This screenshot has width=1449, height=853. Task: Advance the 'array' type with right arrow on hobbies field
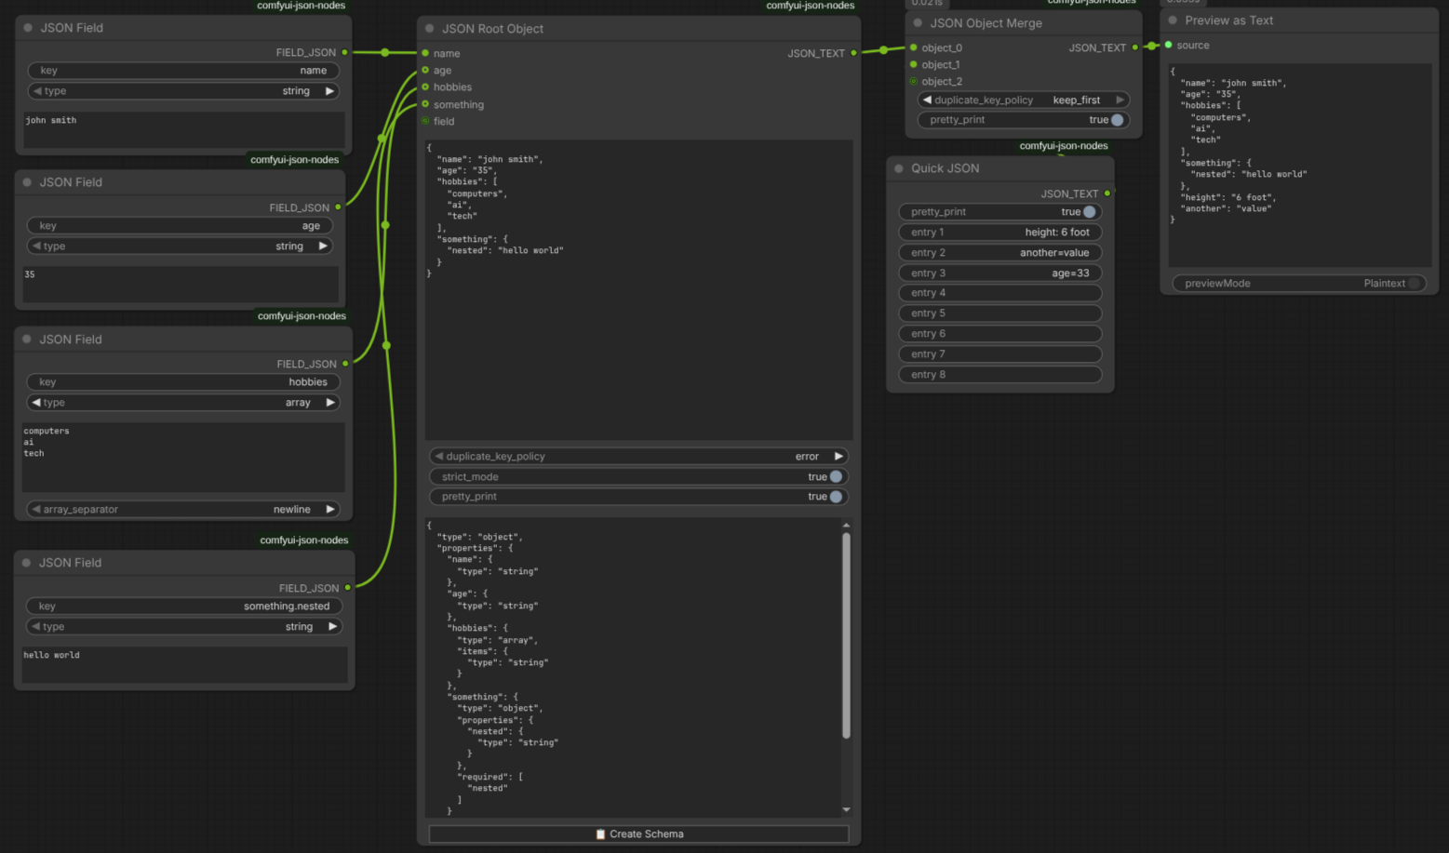click(x=329, y=403)
